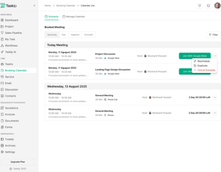Select Cancel Schedule in the menu
Image resolution: width=221 pixels, height=172 pixels.
(x=206, y=70)
